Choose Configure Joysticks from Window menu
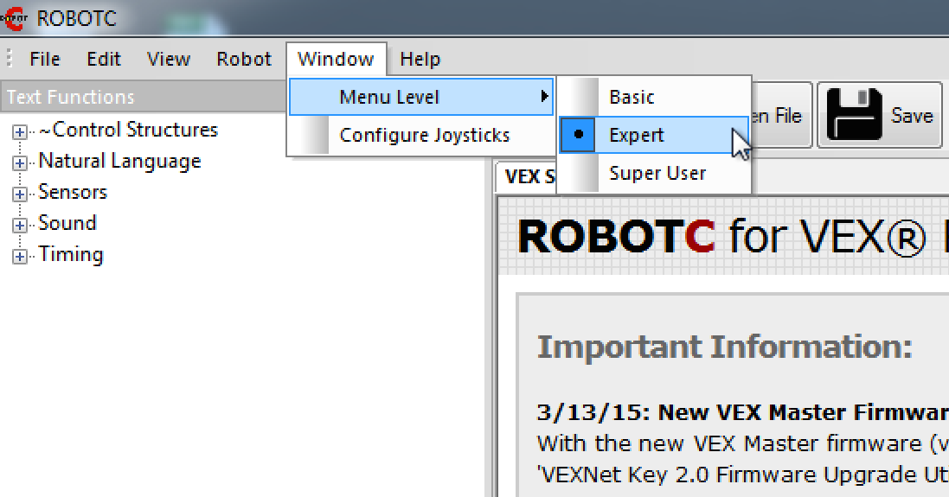The image size is (949, 497). 421,135
